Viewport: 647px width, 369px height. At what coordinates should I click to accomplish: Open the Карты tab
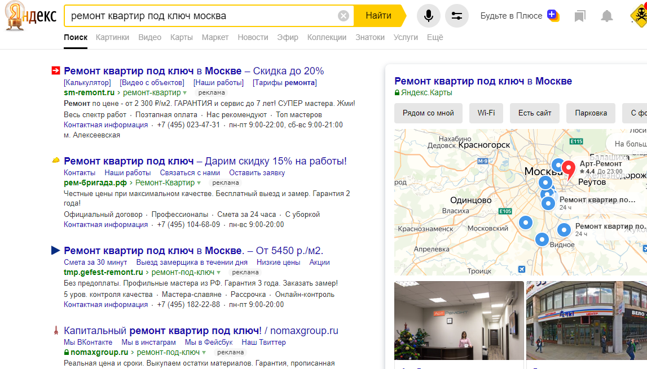(182, 37)
